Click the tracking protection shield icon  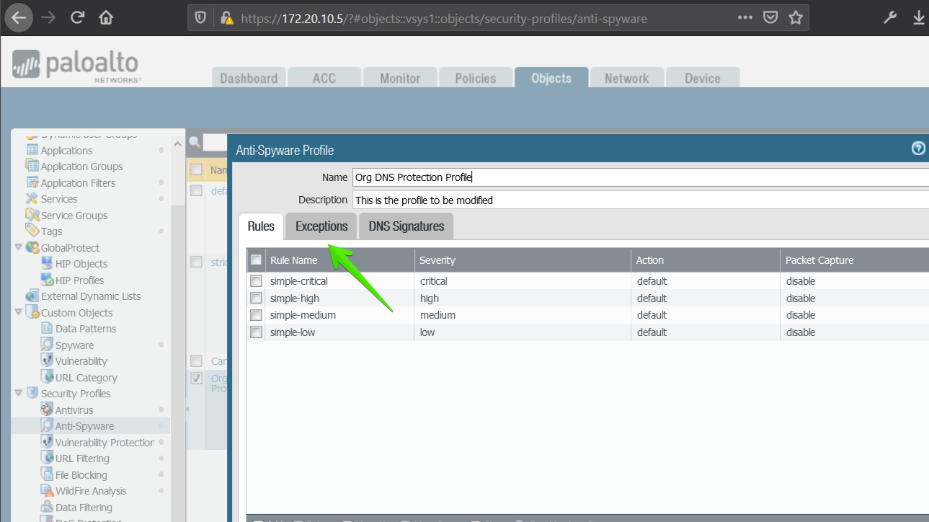point(201,17)
